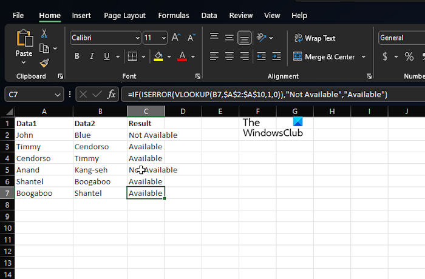
Task: Toggle Wrap Text for the cell
Action: pyautogui.click(x=314, y=38)
